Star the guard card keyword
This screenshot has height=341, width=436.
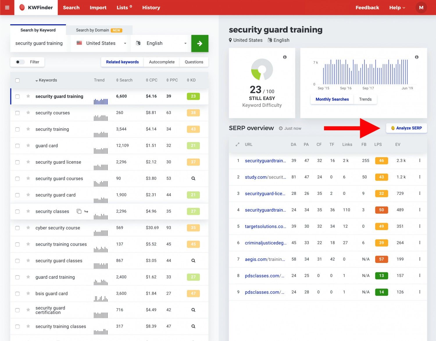28,145
